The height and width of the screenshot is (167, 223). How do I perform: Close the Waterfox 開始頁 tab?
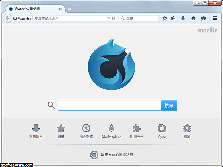click(x=61, y=9)
